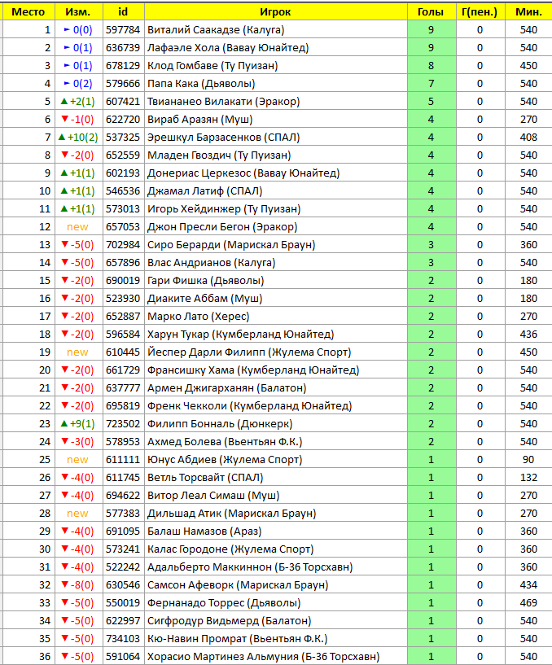Viewport: 552px width, 665px height.
Task: Select player Джамал Латиф (СПАЛ)
Action: (x=205, y=191)
